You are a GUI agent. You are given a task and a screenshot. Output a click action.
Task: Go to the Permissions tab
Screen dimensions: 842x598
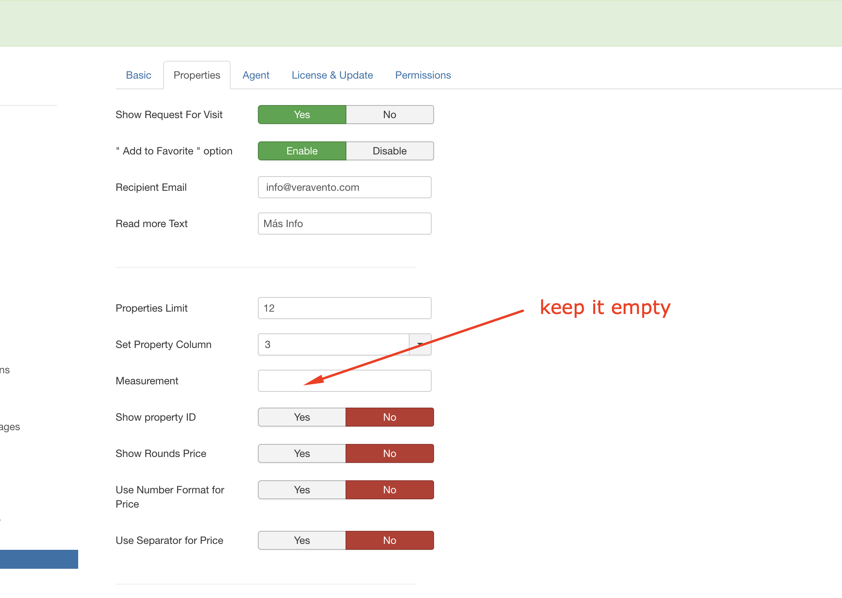pyautogui.click(x=423, y=75)
